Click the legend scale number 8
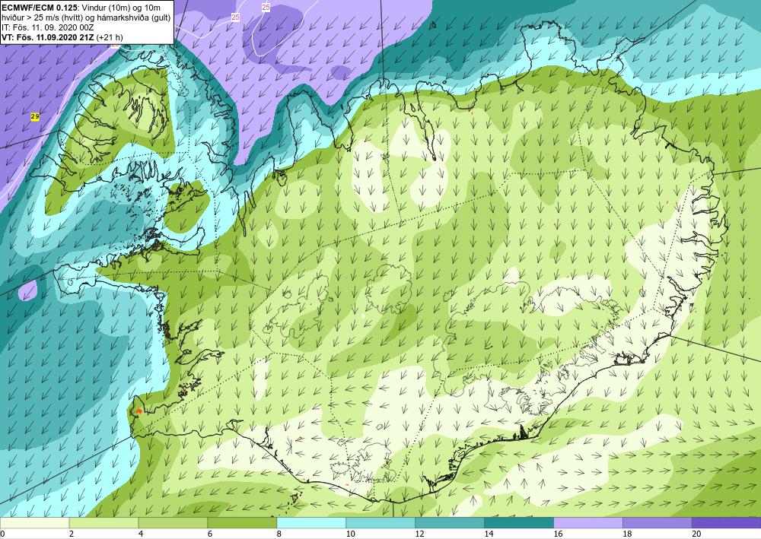This screenshot has width=761, height=539. coord(279,534)
